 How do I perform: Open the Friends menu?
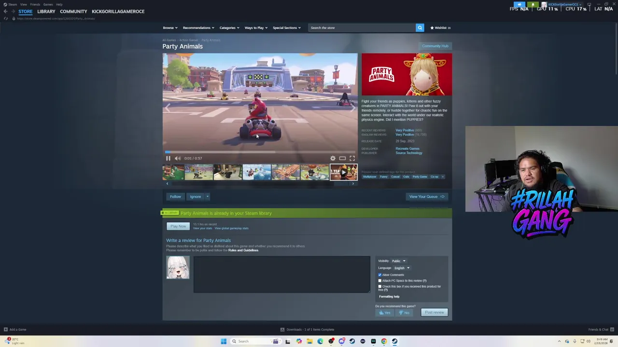click(x=35, y=4)
